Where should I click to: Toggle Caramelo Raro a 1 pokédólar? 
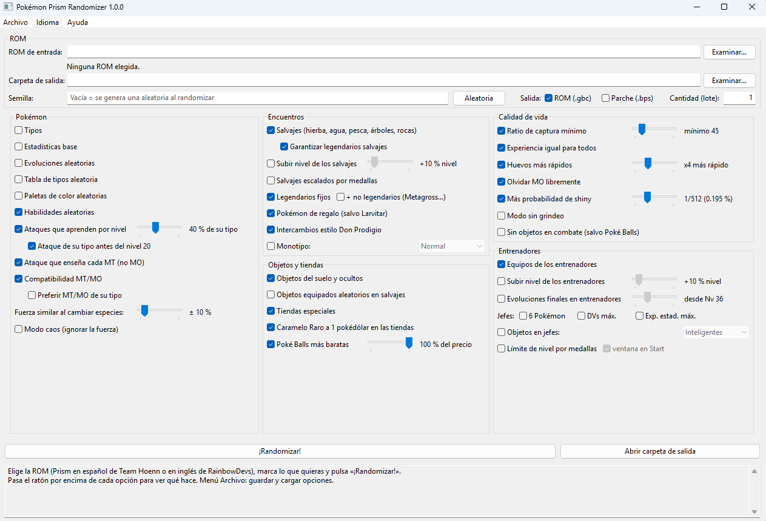click(x=271, y=328)
